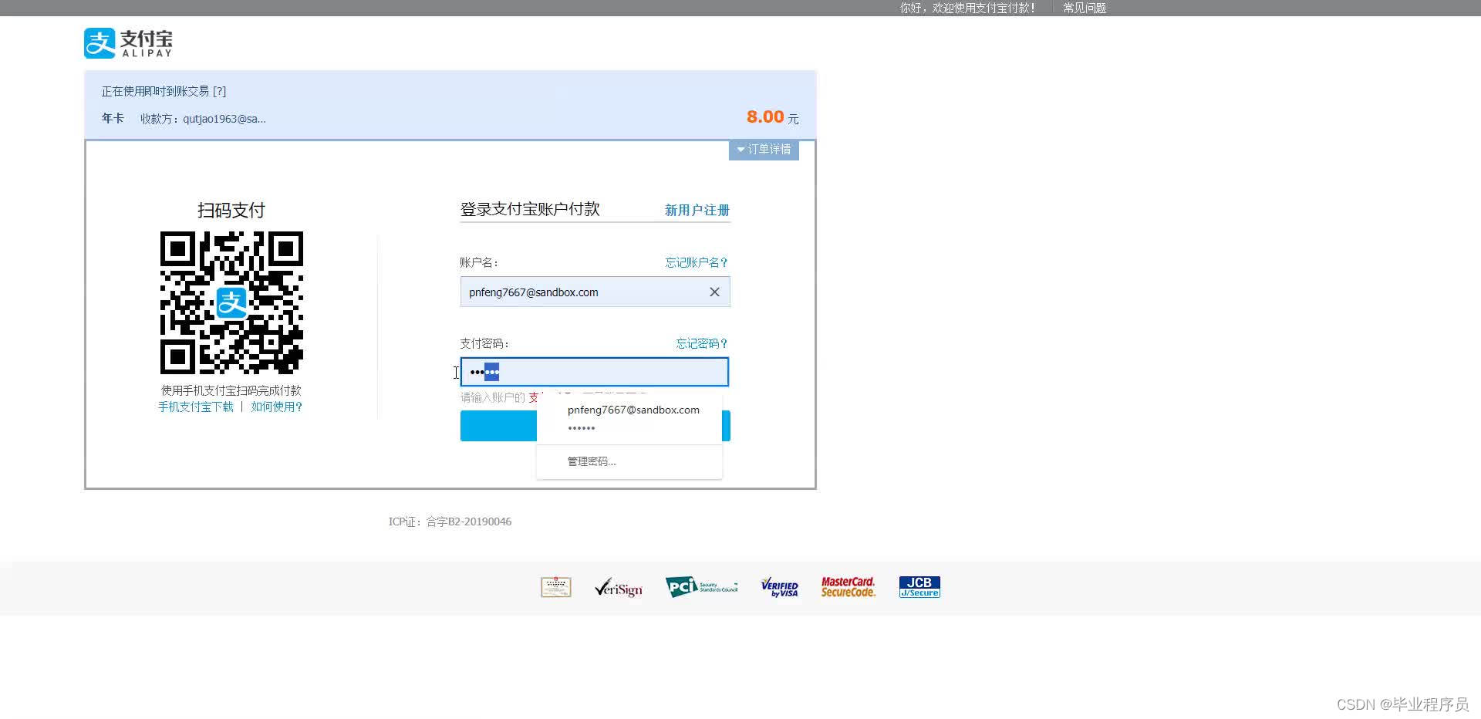Click the [?] help mark beside 即时到账交易
The image size is (1481, 719).
(220, 91)
